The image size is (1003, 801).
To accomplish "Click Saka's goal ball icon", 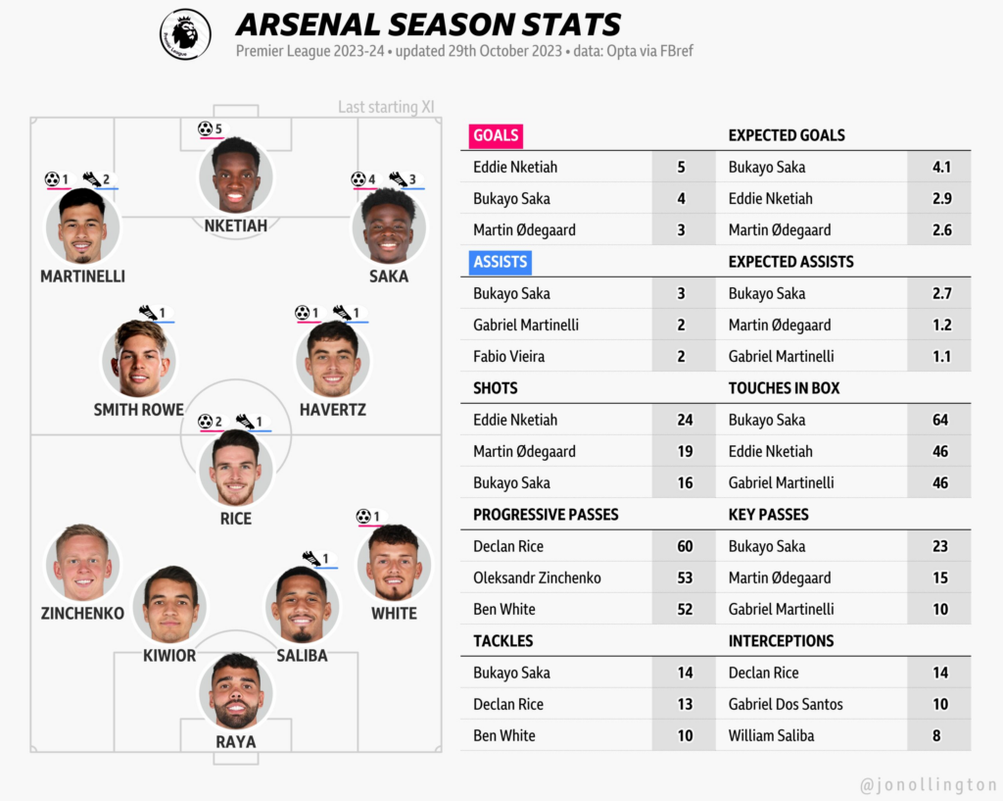I will click(x=358, y=179).
